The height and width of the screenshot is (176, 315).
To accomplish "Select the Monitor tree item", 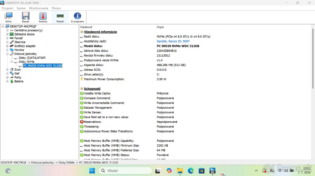I will 19,50.
